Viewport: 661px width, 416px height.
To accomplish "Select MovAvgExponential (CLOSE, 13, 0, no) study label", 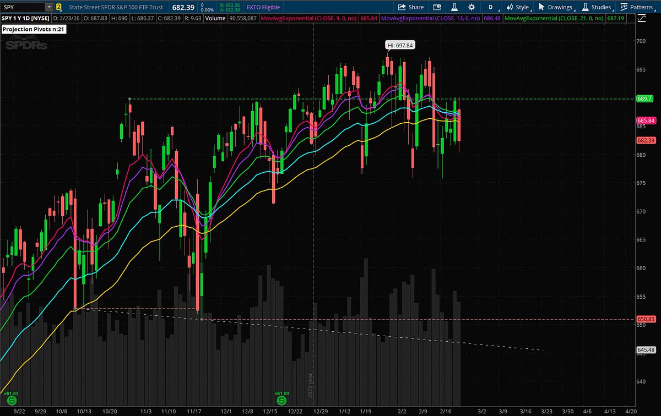I will click(431, 18).
